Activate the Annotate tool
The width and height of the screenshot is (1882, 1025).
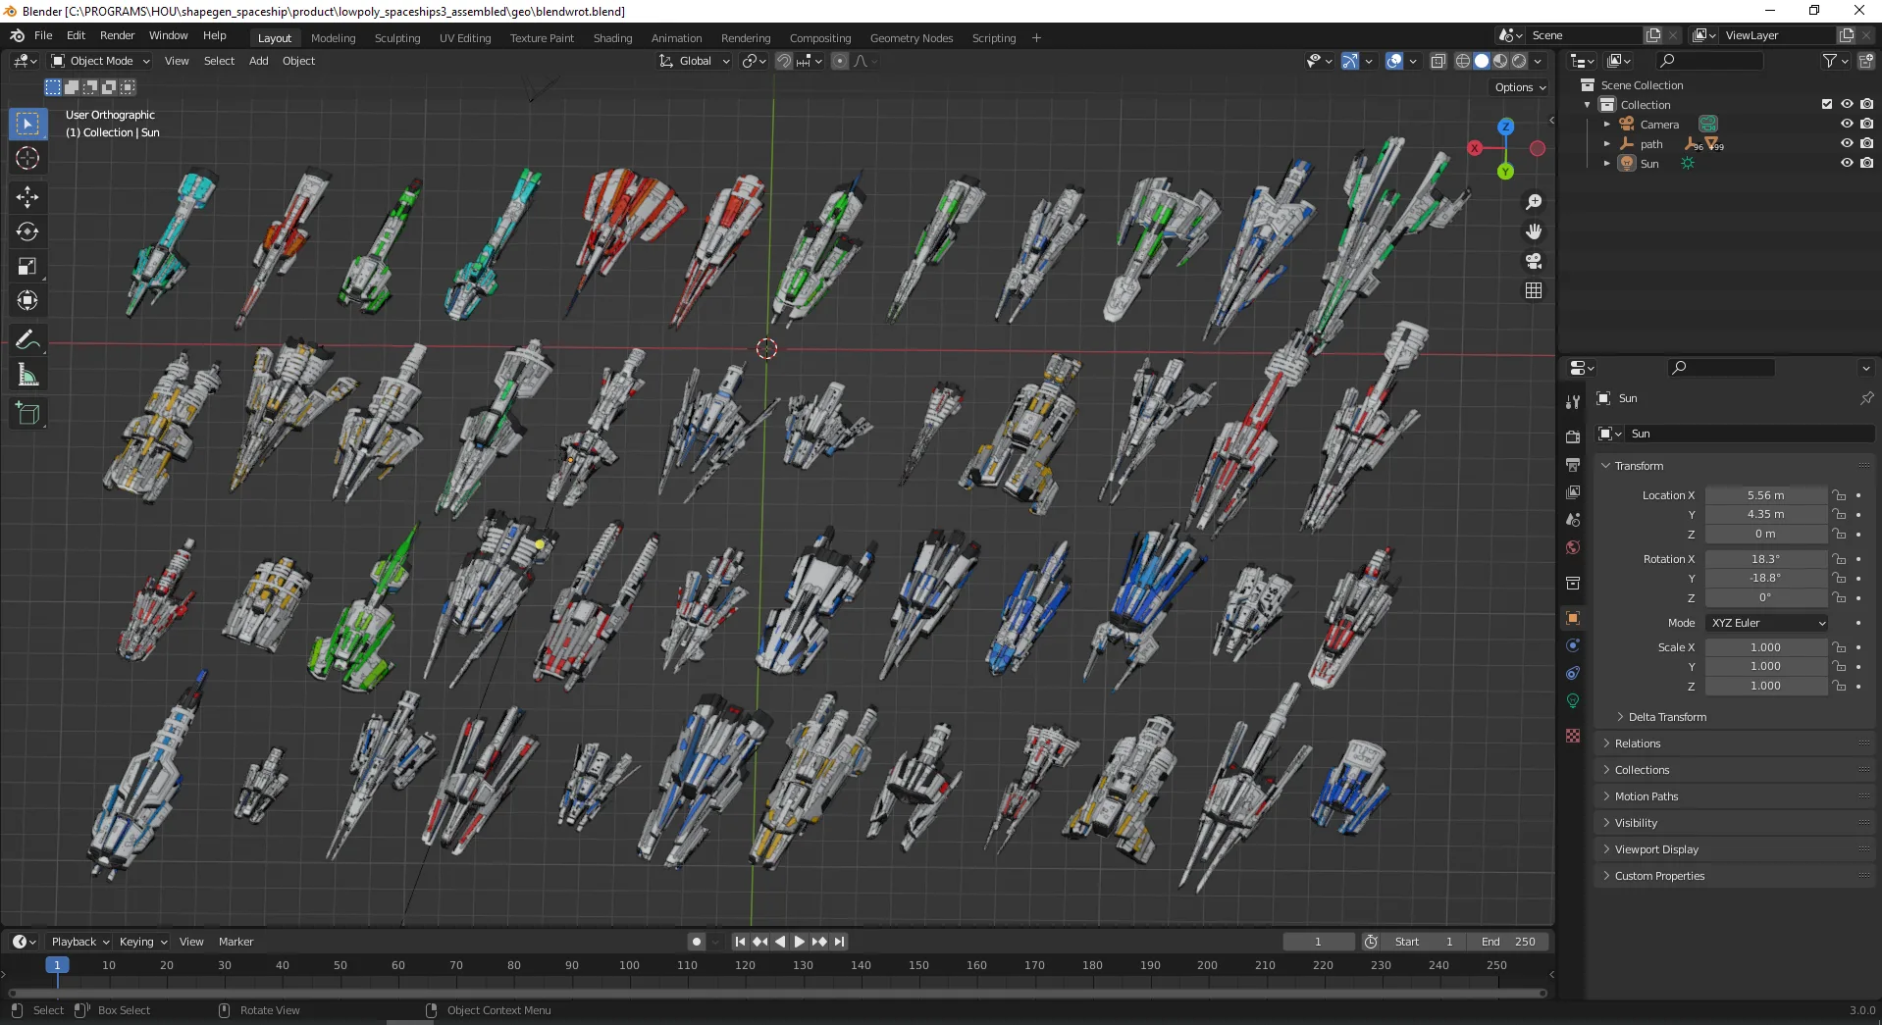click(27, 339)
